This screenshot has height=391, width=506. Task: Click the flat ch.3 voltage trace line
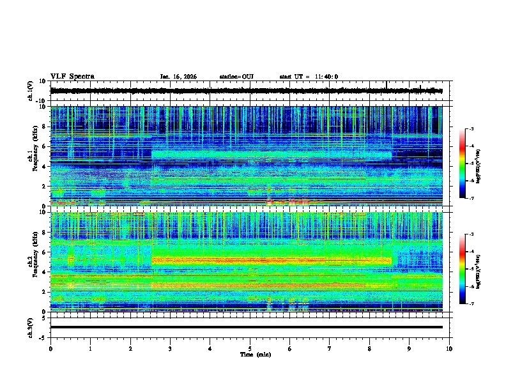coord(246,327)
